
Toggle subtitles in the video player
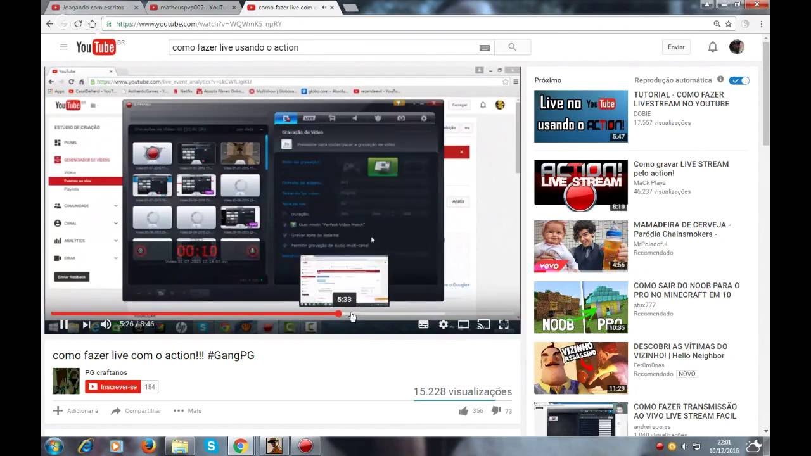[423, 324]
